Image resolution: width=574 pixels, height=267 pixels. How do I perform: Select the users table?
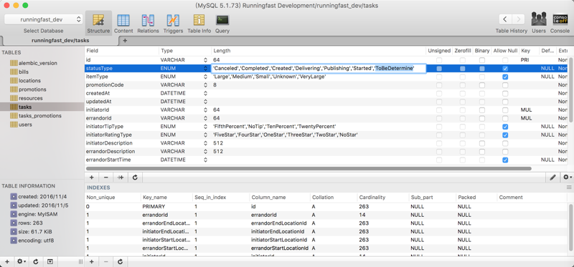click(x=25, y=125)
